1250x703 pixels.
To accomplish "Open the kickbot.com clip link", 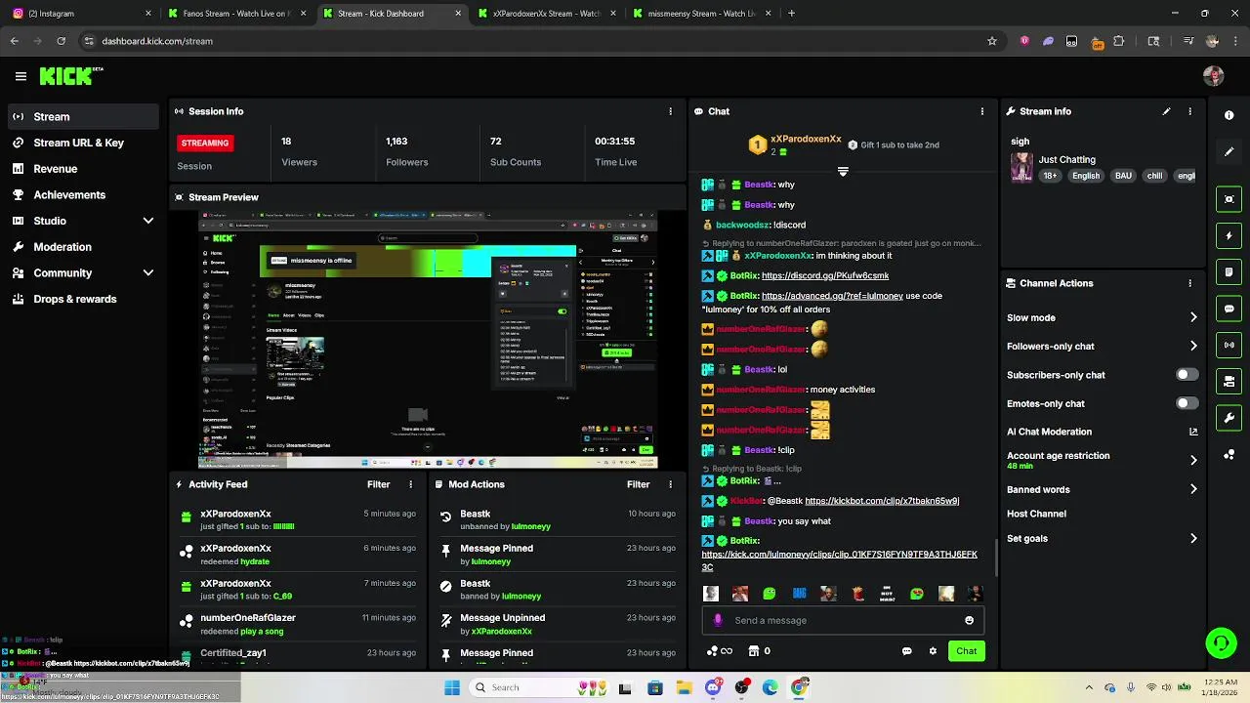I will click(882, 501).
